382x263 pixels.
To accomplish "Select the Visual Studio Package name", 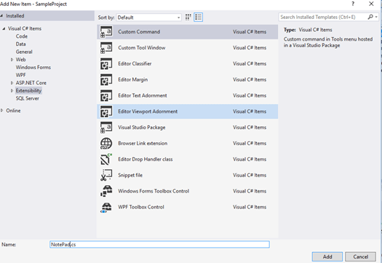I will coord(142,127).
